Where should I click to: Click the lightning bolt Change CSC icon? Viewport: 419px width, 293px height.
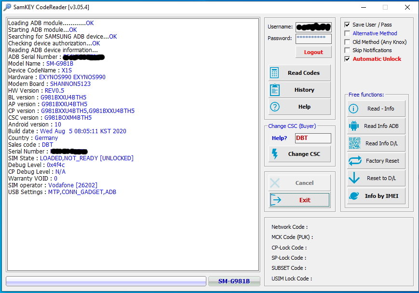point(275,154)
